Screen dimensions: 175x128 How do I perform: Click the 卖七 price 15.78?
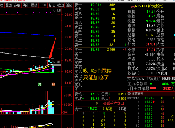coord(95,18)
